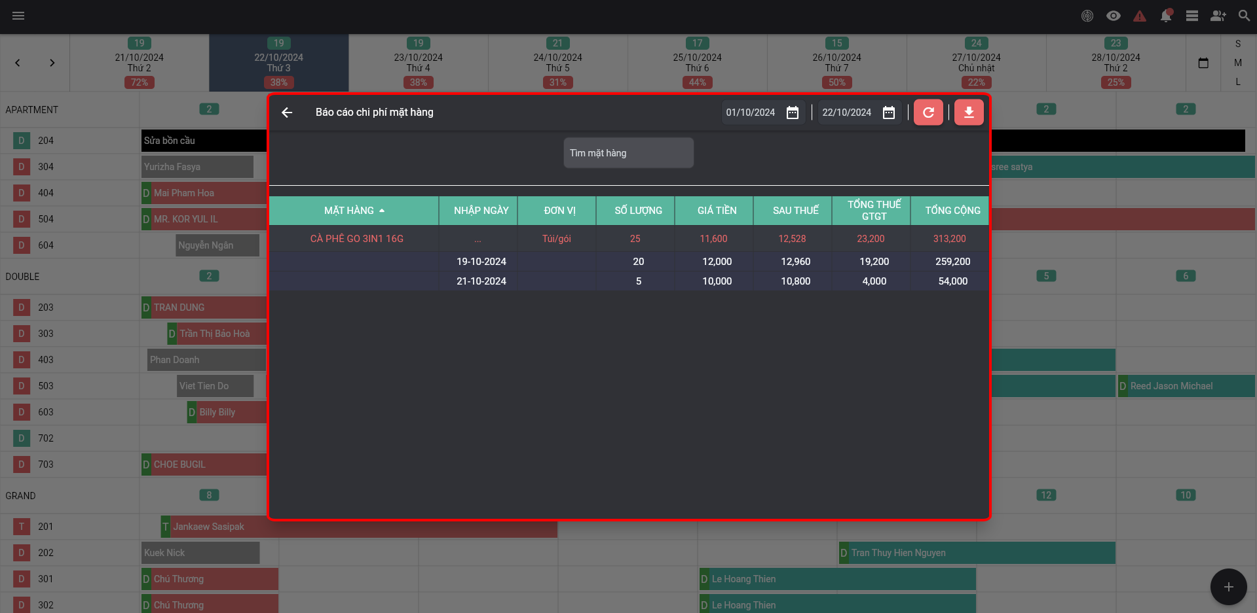Open Mai Pham Hoa booking

[204, 193]
